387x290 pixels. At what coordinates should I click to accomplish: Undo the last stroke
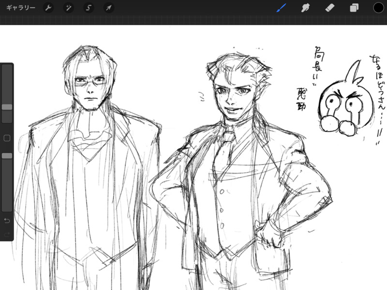(7, 220)
